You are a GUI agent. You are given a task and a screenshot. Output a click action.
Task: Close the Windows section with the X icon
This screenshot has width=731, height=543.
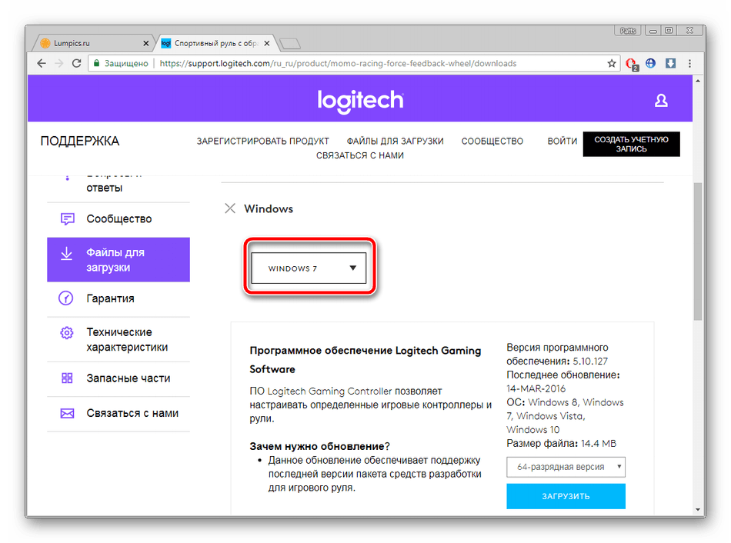(x=229, y=208)
